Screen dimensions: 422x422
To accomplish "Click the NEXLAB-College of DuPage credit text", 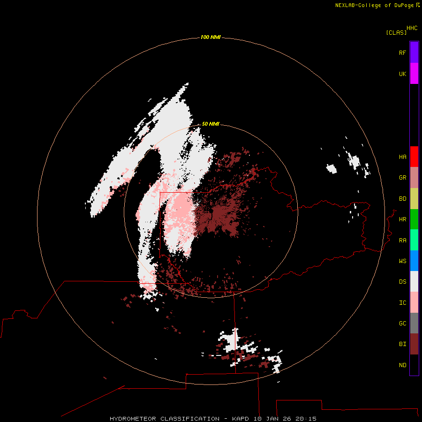I will coord(375,5).
